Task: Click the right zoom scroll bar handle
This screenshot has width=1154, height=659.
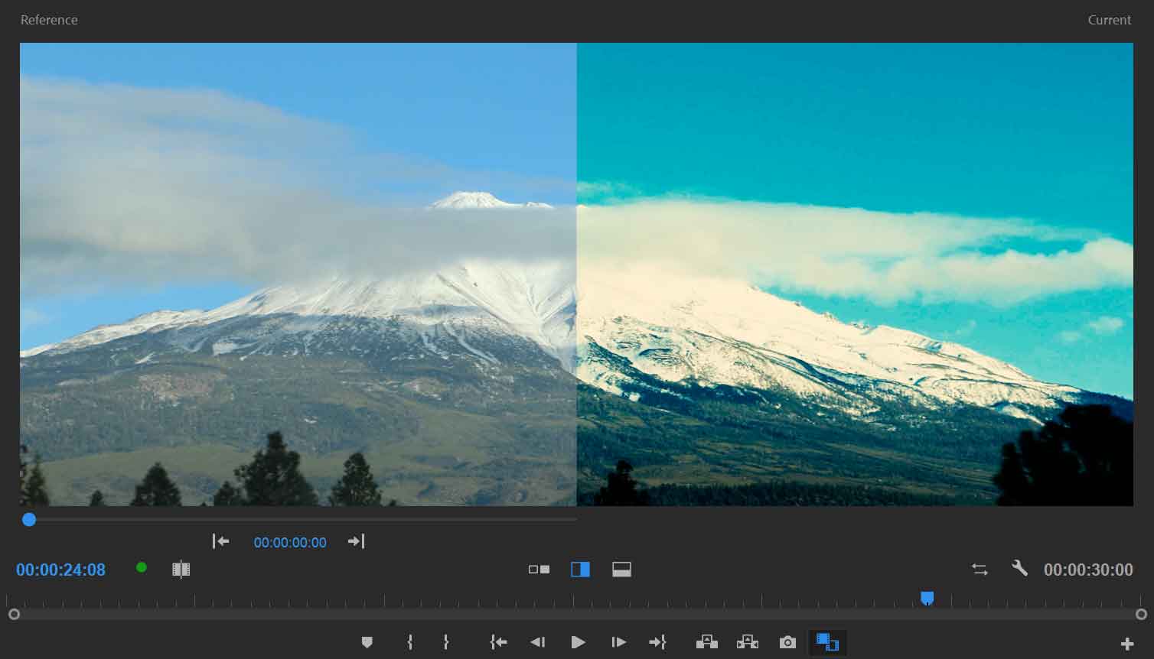Action: point(1141,614)
